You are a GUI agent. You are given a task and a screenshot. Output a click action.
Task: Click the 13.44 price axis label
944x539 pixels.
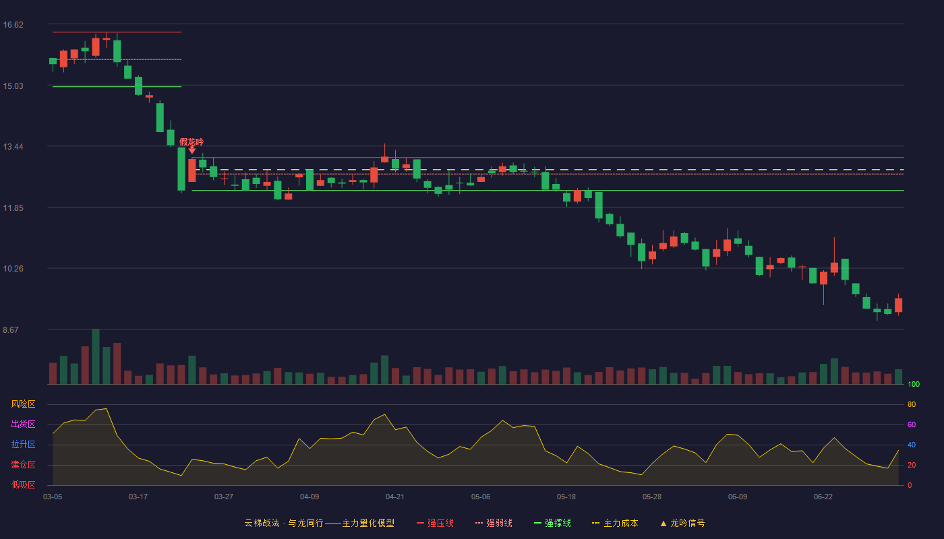tap(13, 147)
